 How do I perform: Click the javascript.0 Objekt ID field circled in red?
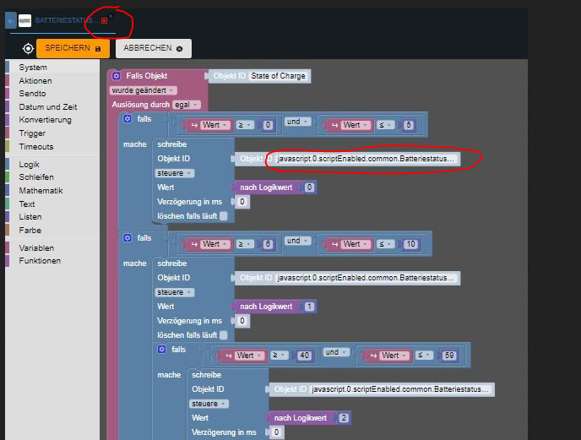click(x=366, y=159)
